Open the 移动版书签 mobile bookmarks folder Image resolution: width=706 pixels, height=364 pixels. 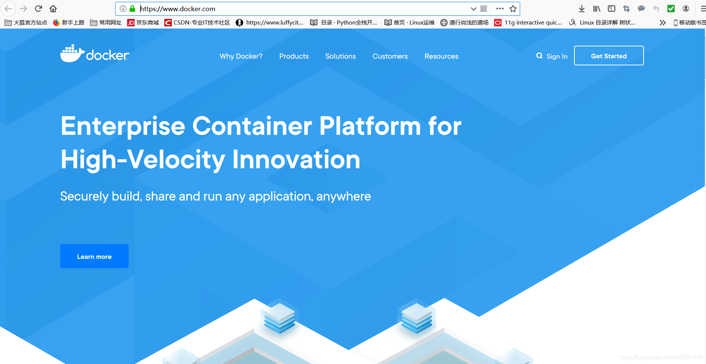(x=689, y=23)
